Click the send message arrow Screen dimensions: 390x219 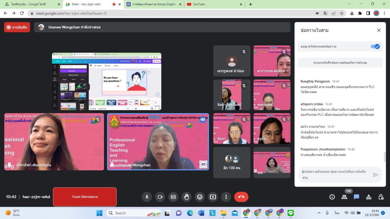click(376, 175)
